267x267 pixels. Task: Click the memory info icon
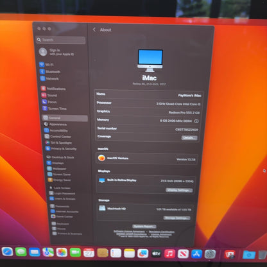click(x=196, y=121)
